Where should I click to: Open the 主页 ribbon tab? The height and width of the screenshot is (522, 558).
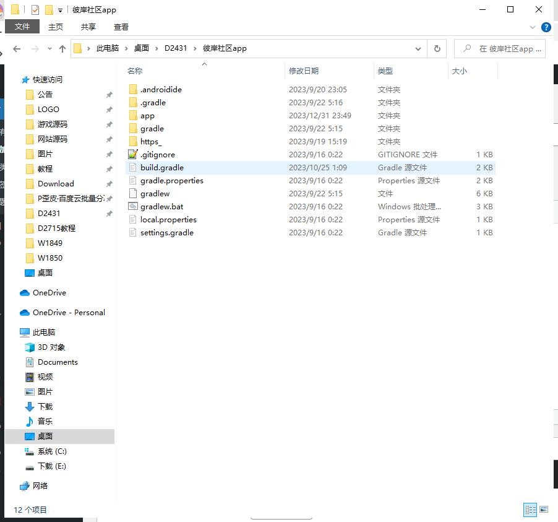[x=56, y=27]
